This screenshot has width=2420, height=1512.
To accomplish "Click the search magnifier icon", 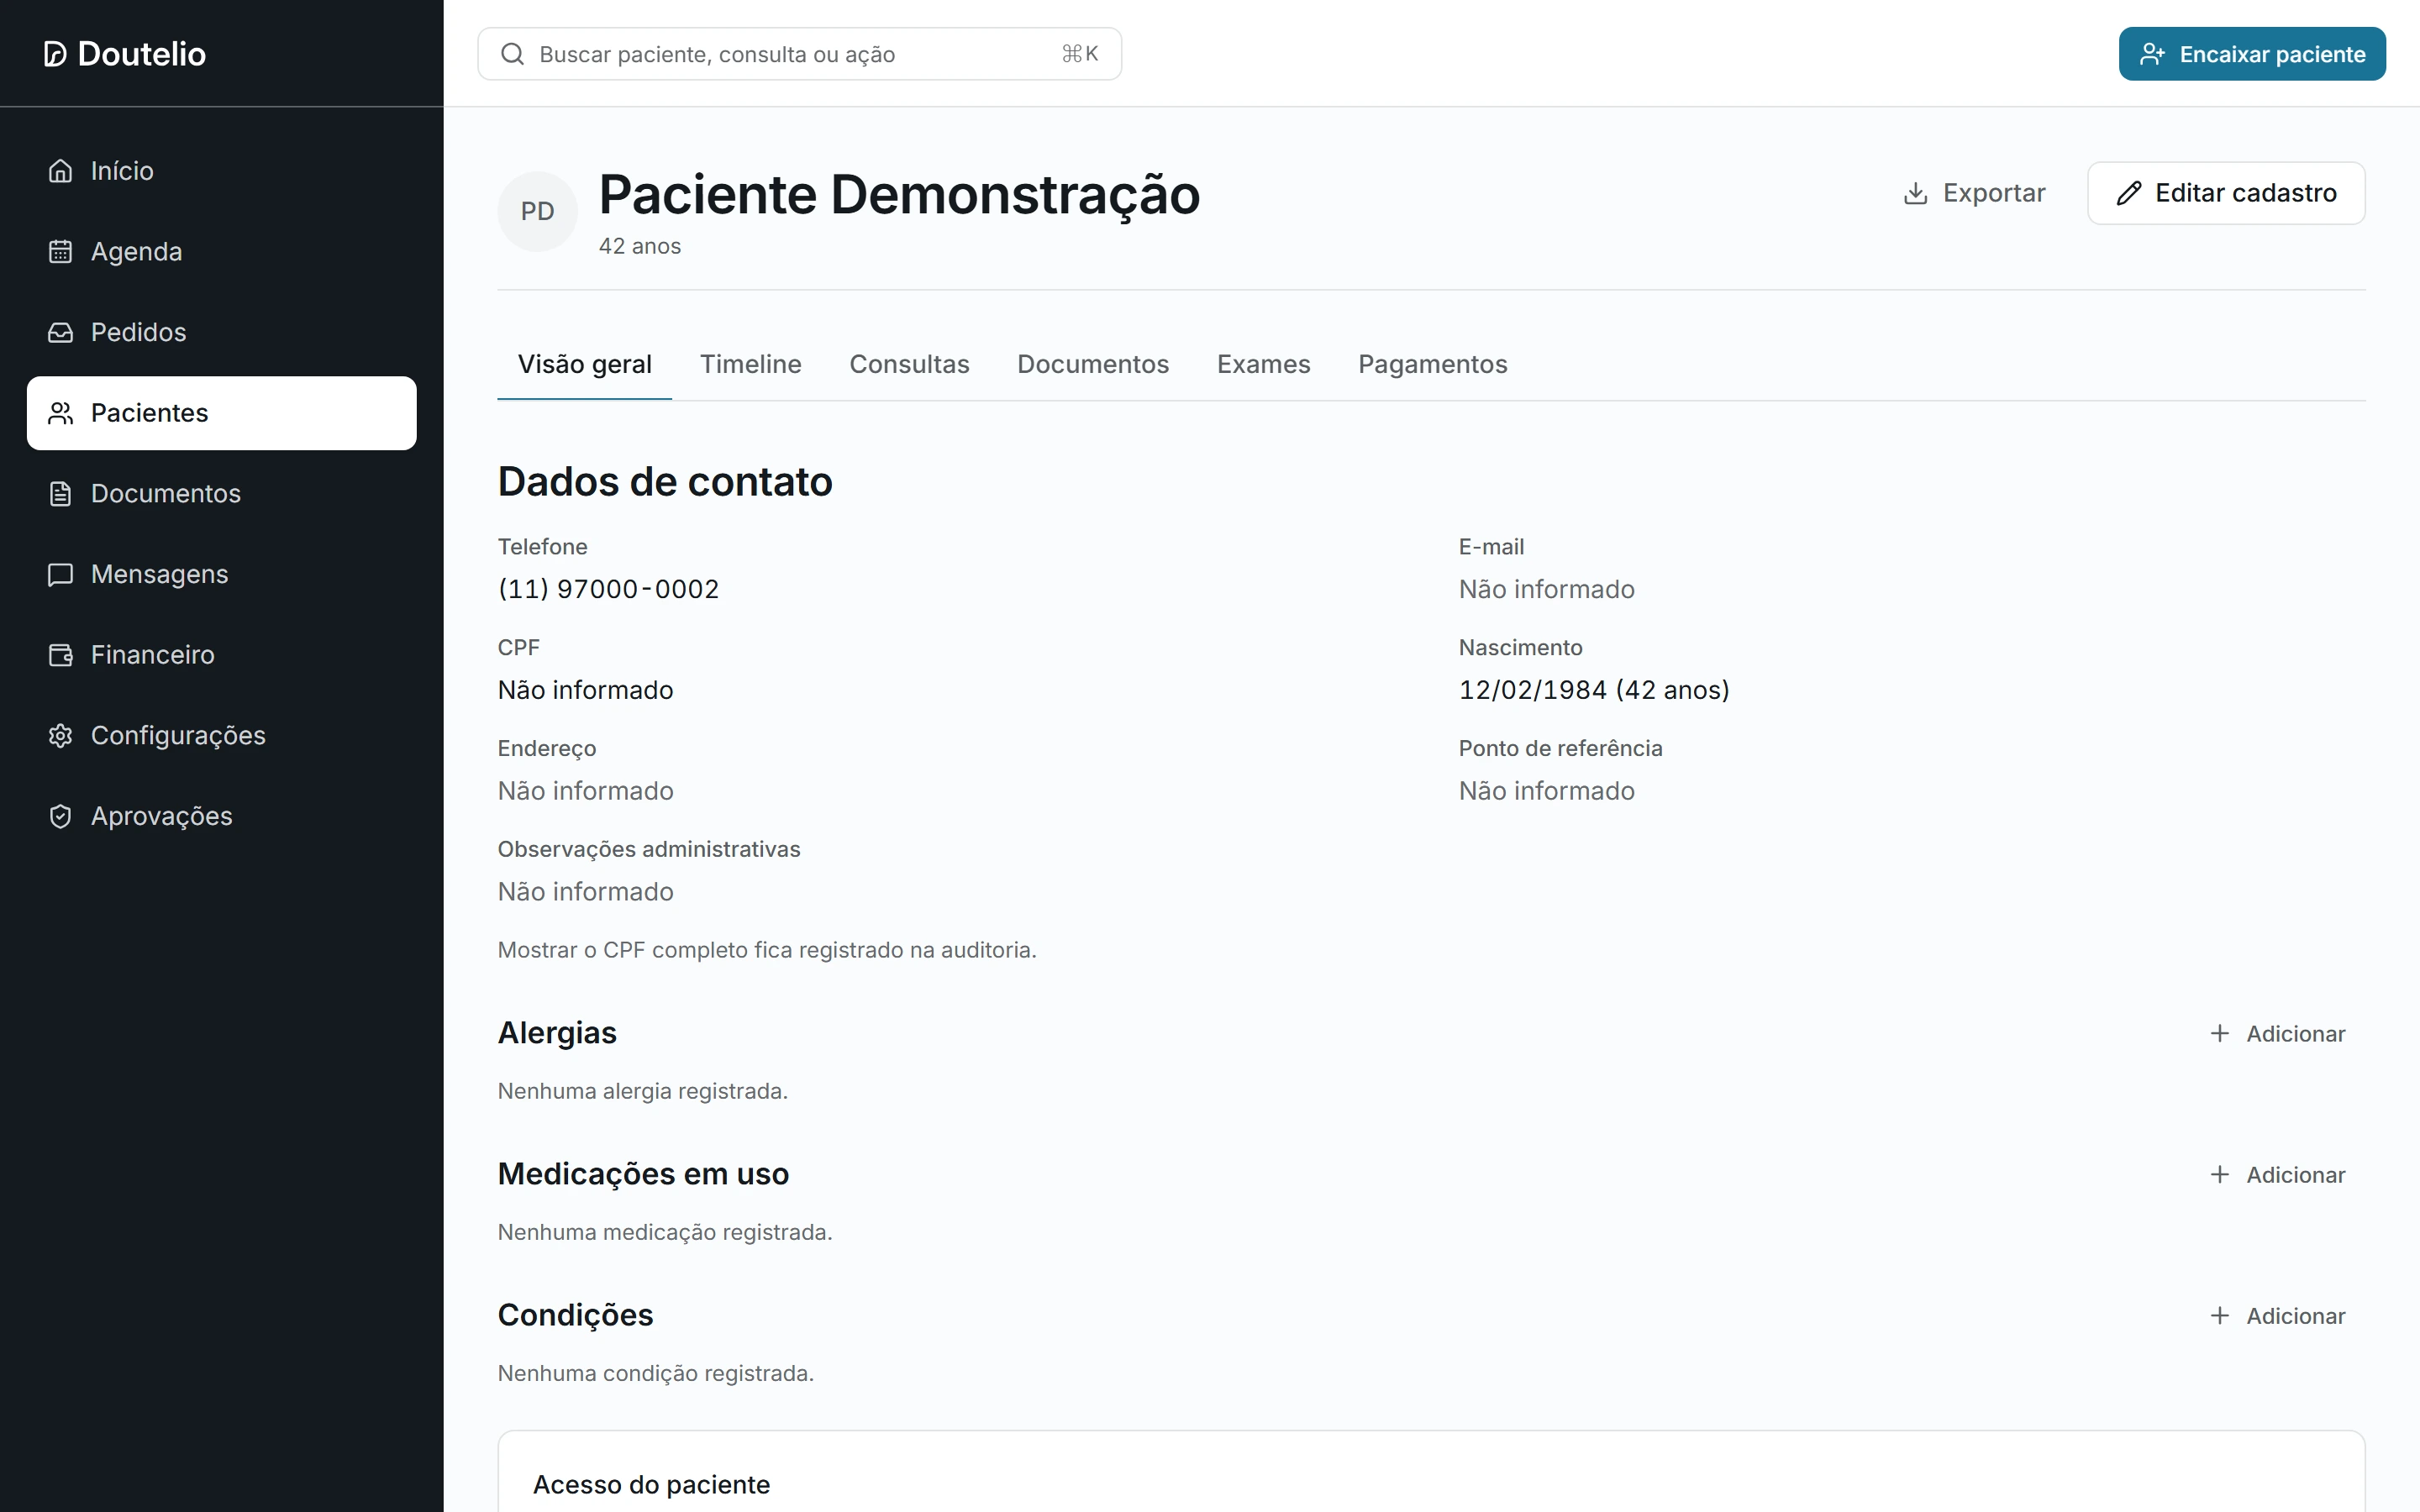I will pos(513,54).
